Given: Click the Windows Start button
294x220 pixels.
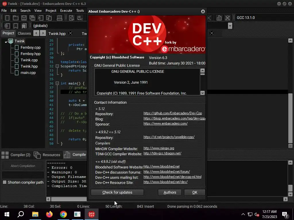Looking at the screenshot, I should [7, 214].
